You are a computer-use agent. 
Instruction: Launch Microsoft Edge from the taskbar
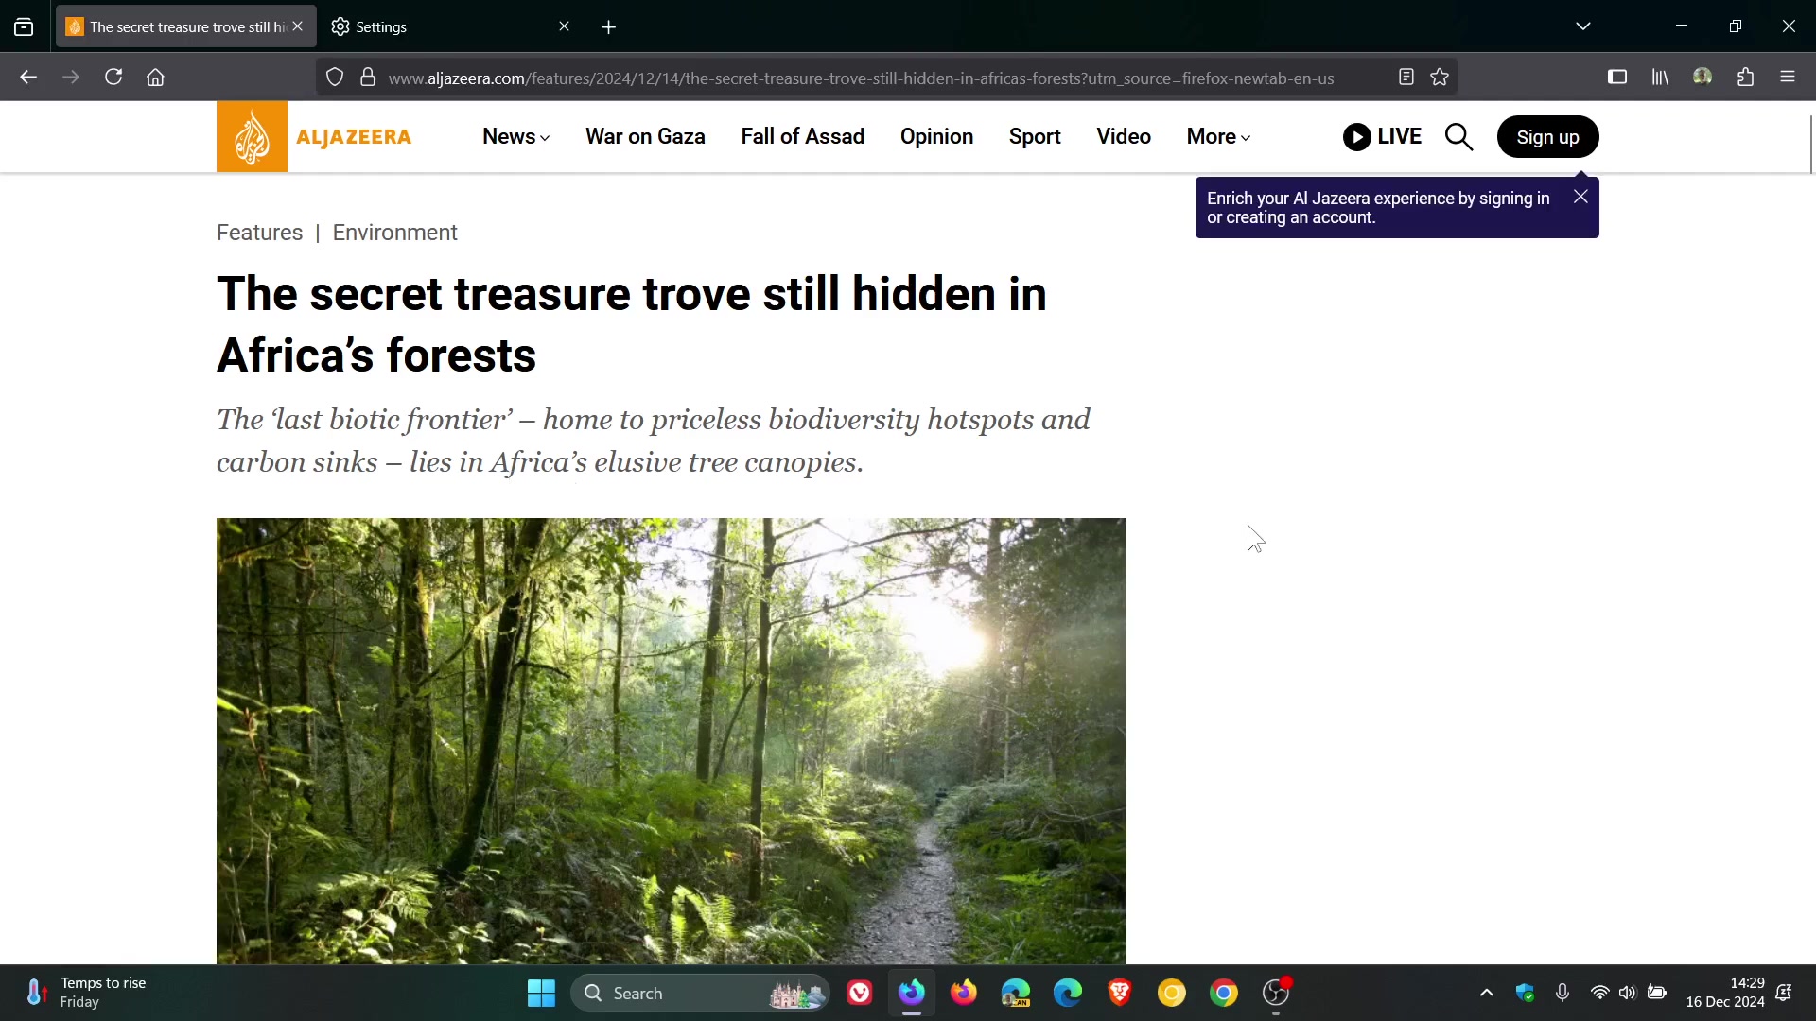click(x=1068, y=993)
